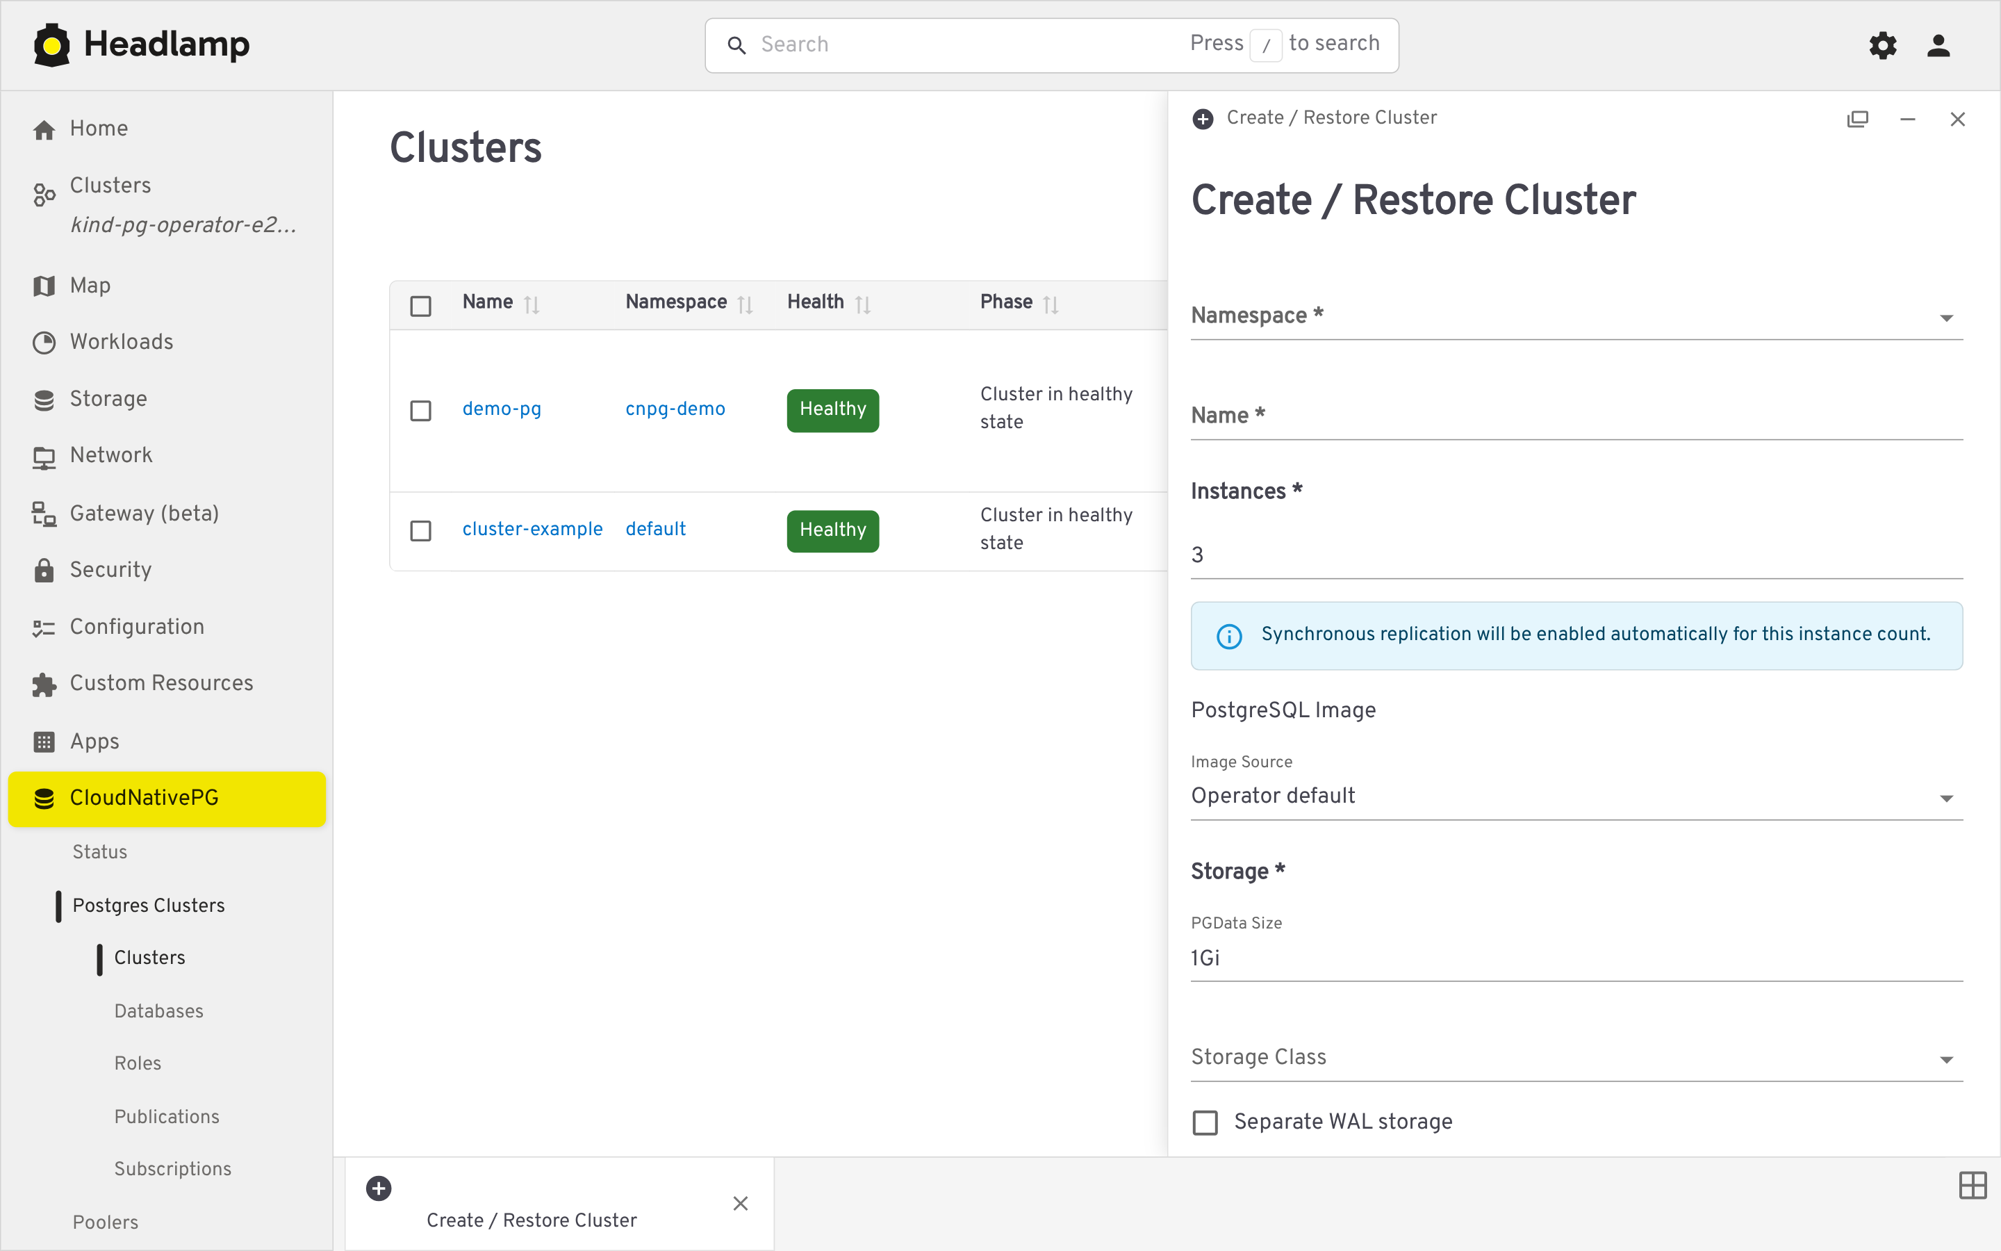Click the Instances number field
This screenshot has height=1251, width=2001.
(x=1576, y=556)
